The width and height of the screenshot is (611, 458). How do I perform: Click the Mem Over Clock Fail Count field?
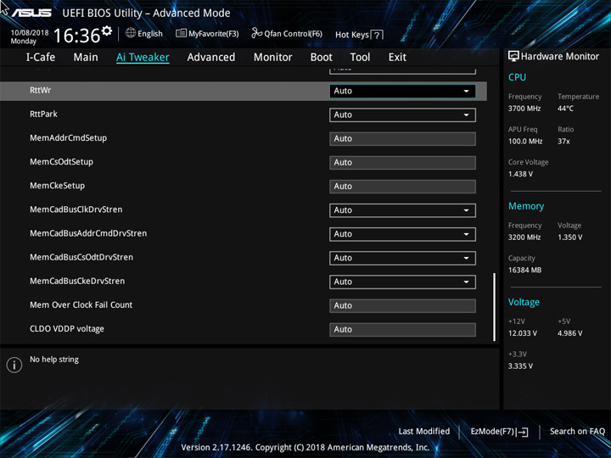(402, 305)
